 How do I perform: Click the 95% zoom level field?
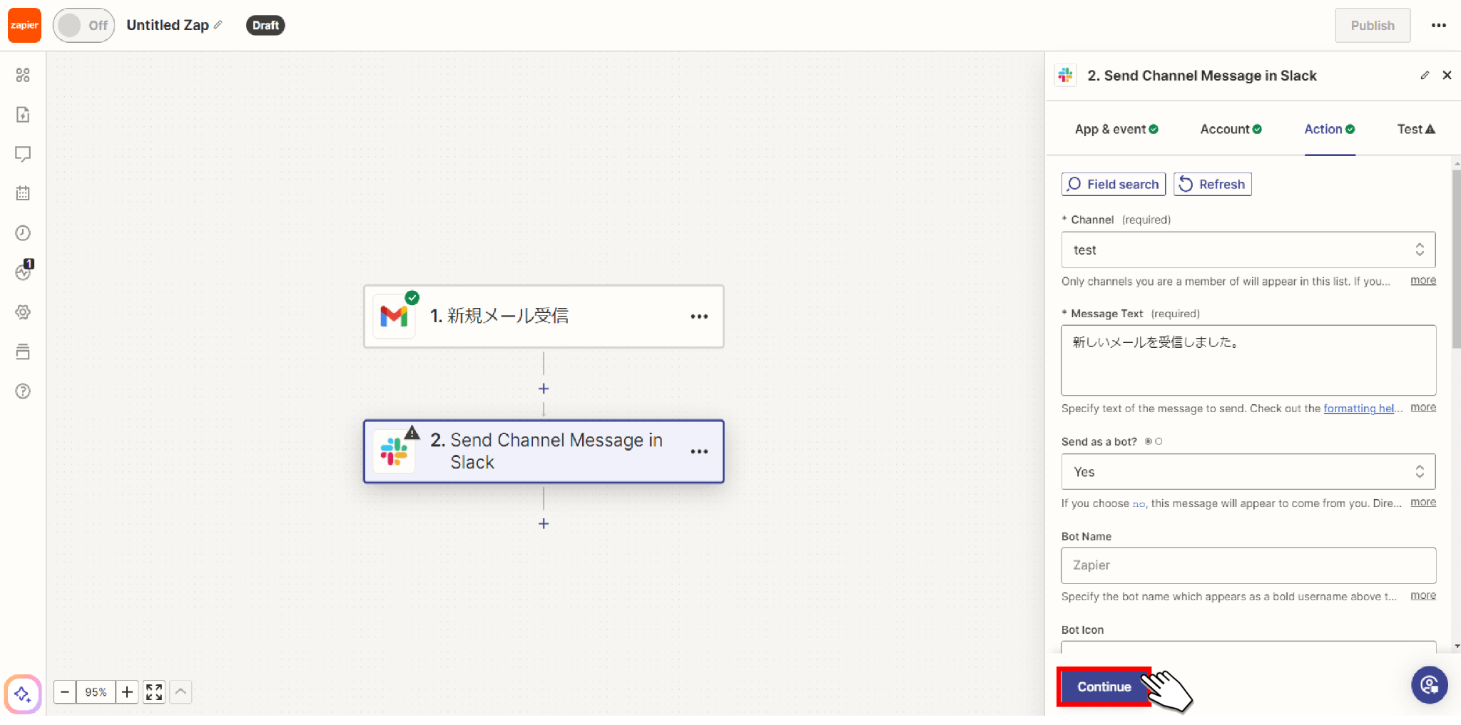coord(96,692)
